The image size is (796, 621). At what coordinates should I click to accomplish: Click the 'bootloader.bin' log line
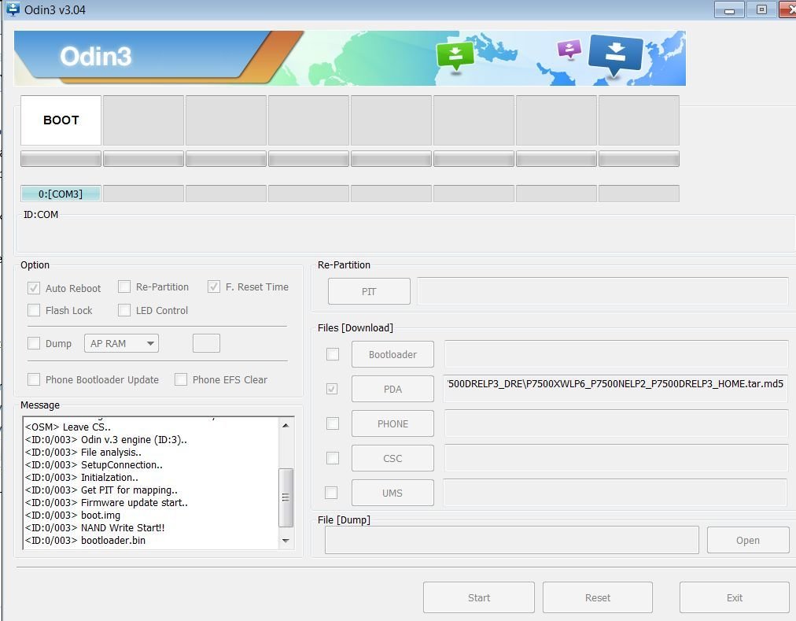[85, 540]
